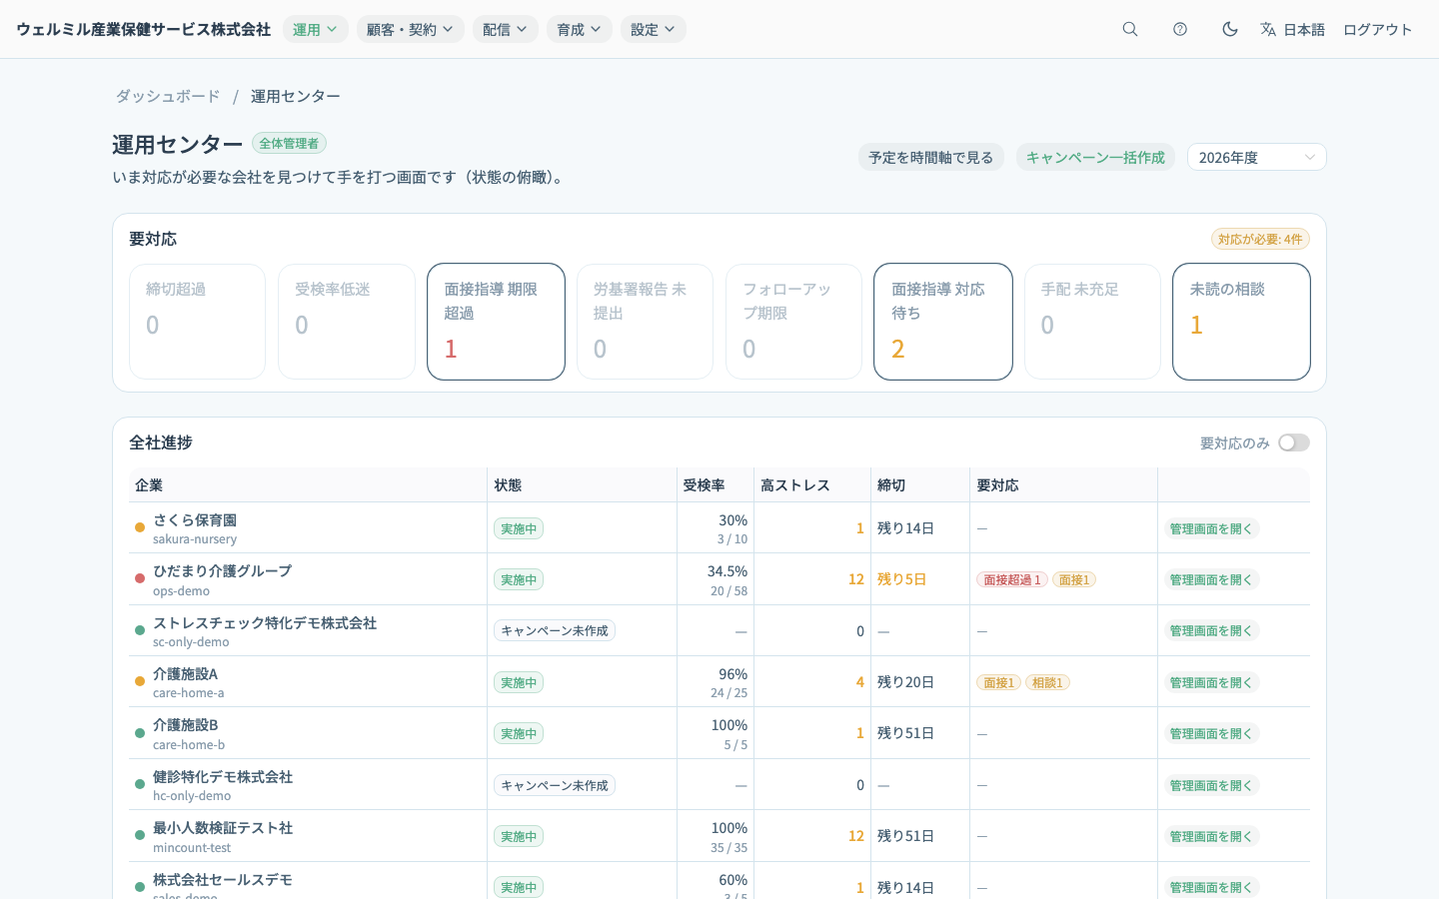
Task: Click キャンペーン未作成 badge for ストレスチェック特化デモ株式会社
Action: [x=555, y=630]
